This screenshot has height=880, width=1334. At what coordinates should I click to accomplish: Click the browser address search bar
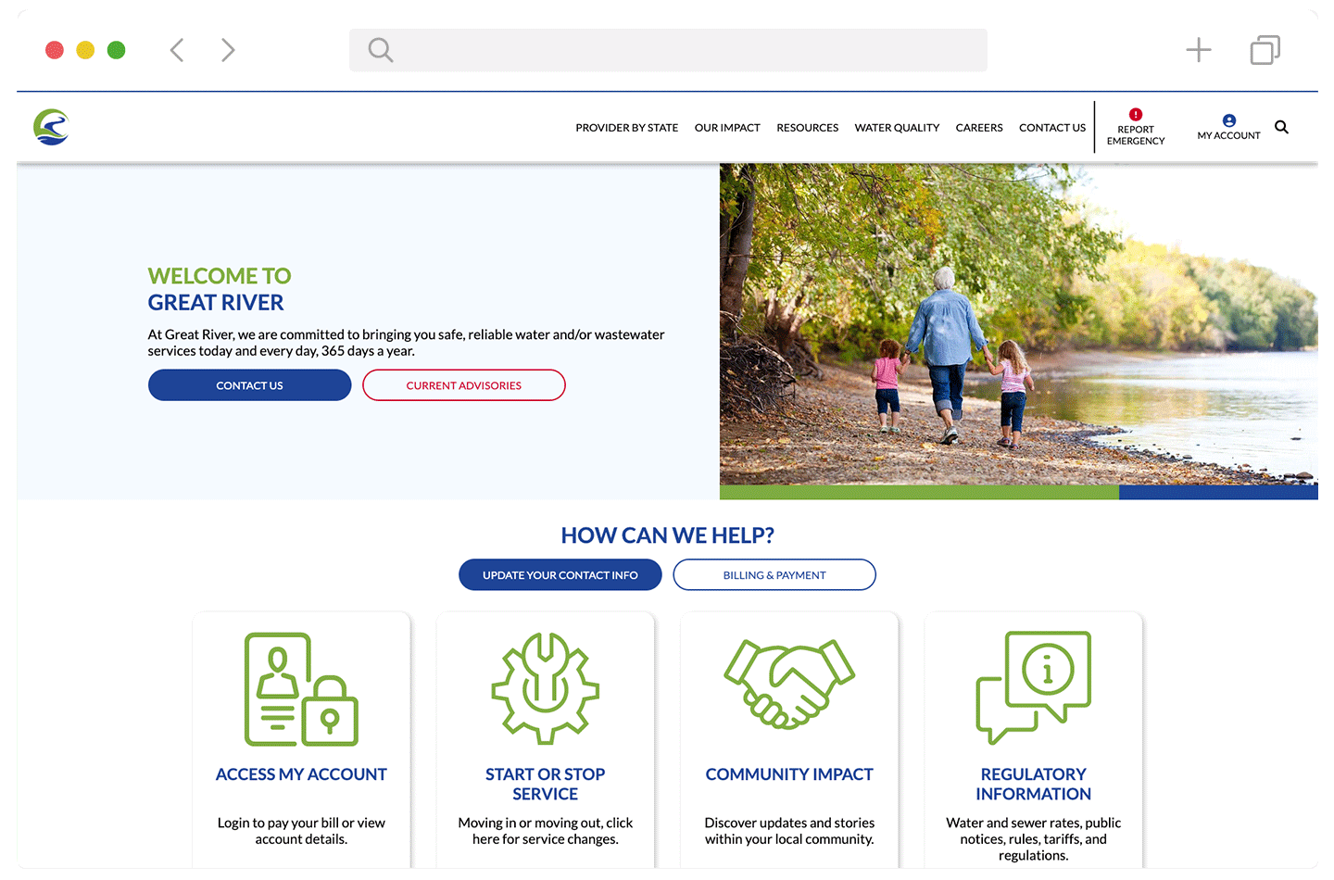coord(667,49)
